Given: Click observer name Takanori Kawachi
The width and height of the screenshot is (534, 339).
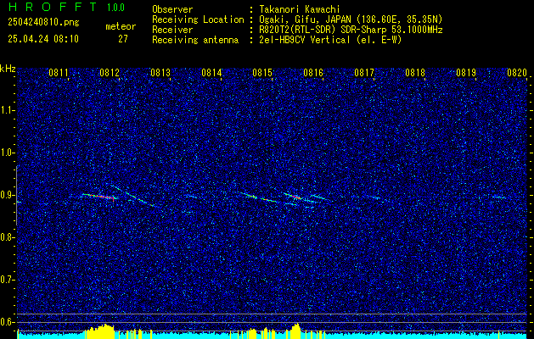Looking at the screenshot, I should tap(300, 9).
